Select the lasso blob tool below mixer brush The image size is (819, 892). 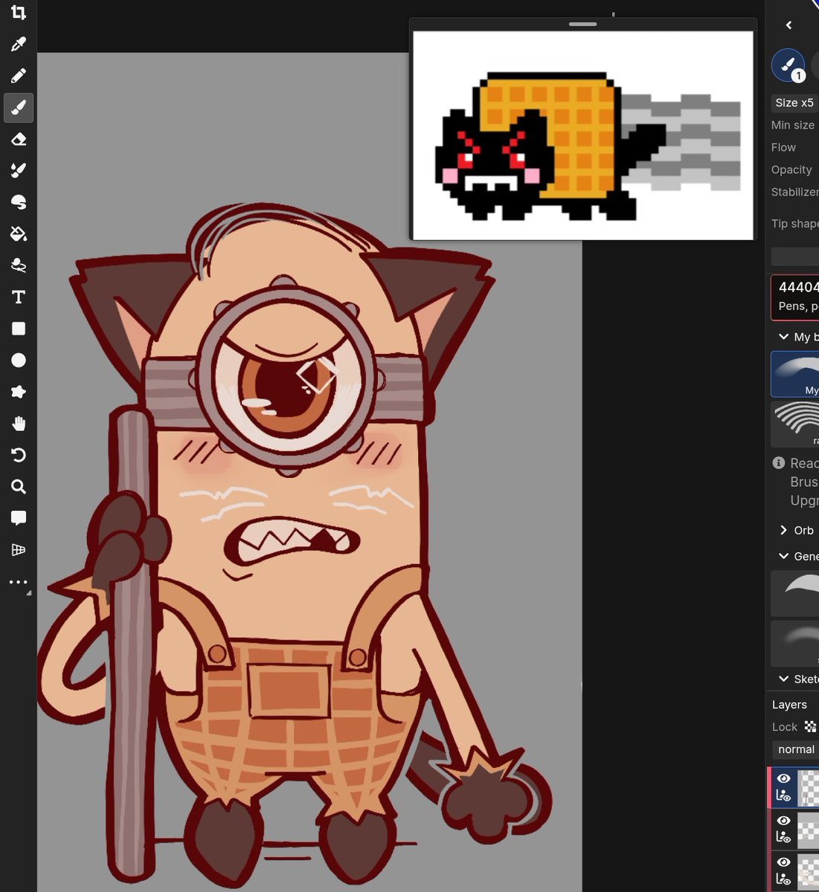click(19, 202)
